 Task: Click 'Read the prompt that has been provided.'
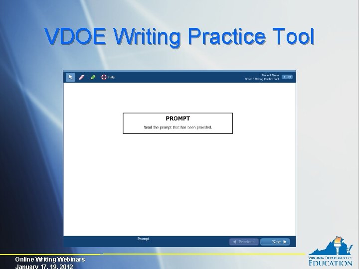[178, 128]
